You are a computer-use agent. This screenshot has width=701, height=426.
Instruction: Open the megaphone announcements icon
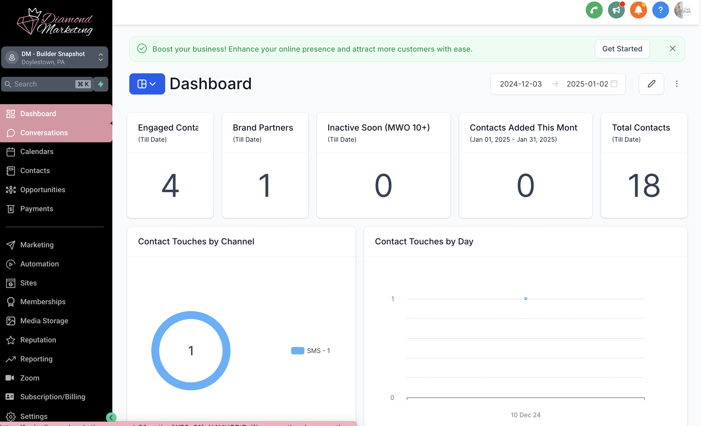pyautogui.click(x=616, y=10)
